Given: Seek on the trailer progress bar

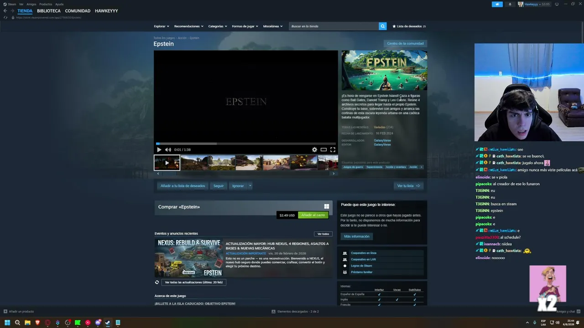Looking at the screenshot, I should [246, 144].
